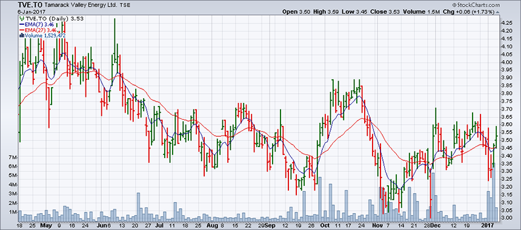Click the 3.10 price axis label
The width and height of the screenshot is (521, 230).
coord(506,202)
